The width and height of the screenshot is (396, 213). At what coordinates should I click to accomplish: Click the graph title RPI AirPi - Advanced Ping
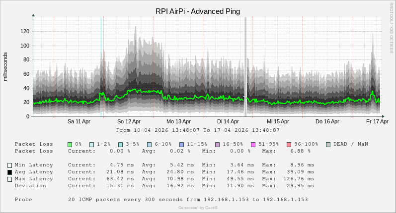point(198,11)
